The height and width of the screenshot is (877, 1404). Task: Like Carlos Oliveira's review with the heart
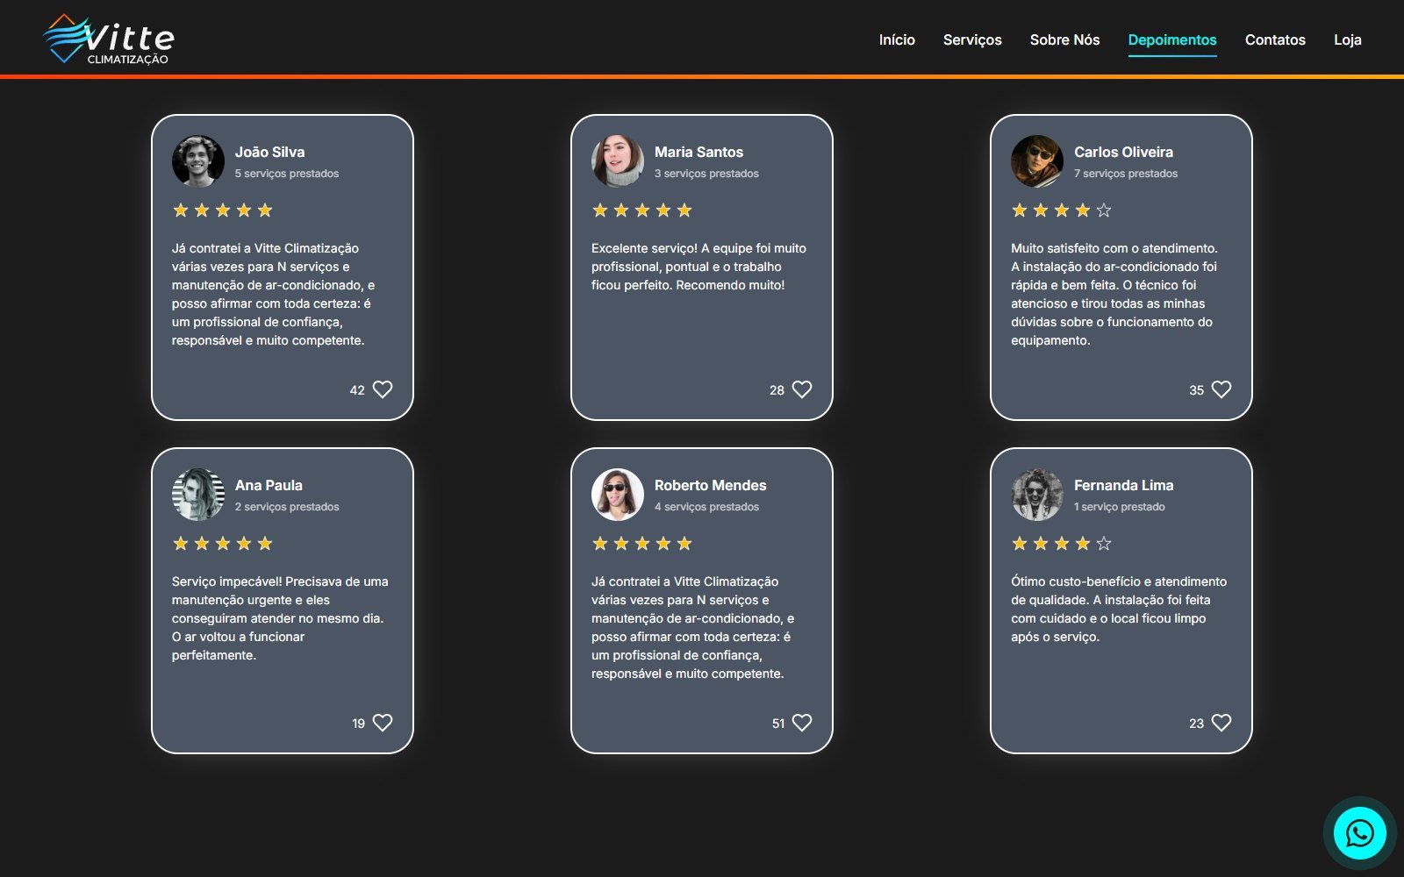coord(1221,389)
